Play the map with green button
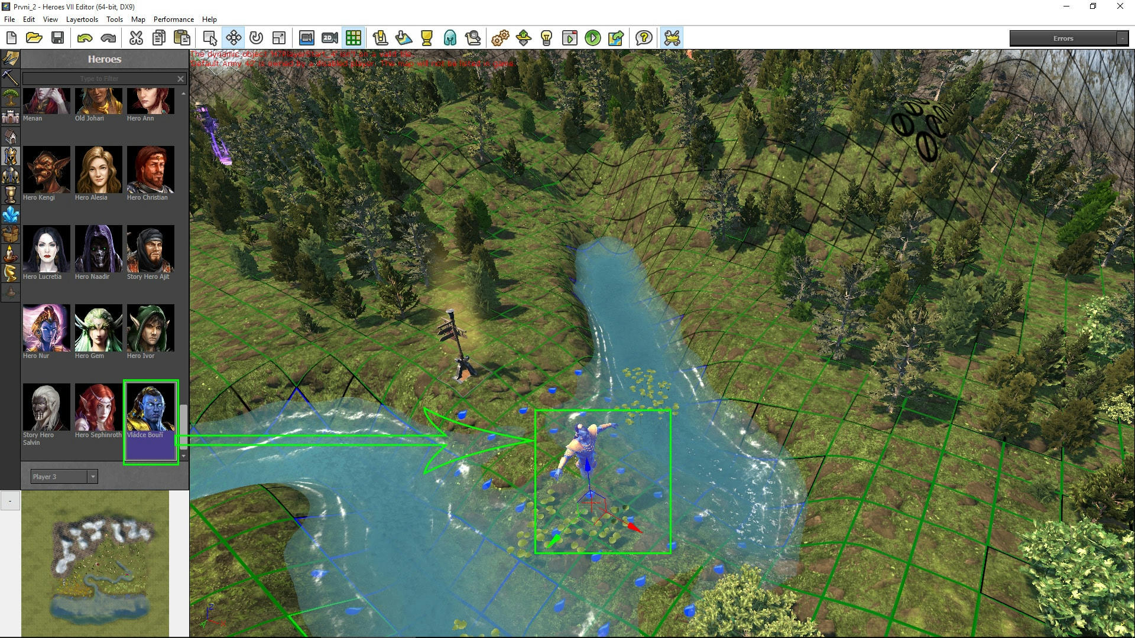The width and height of the screenshot is (1135, 638). (x=593, y=38)
